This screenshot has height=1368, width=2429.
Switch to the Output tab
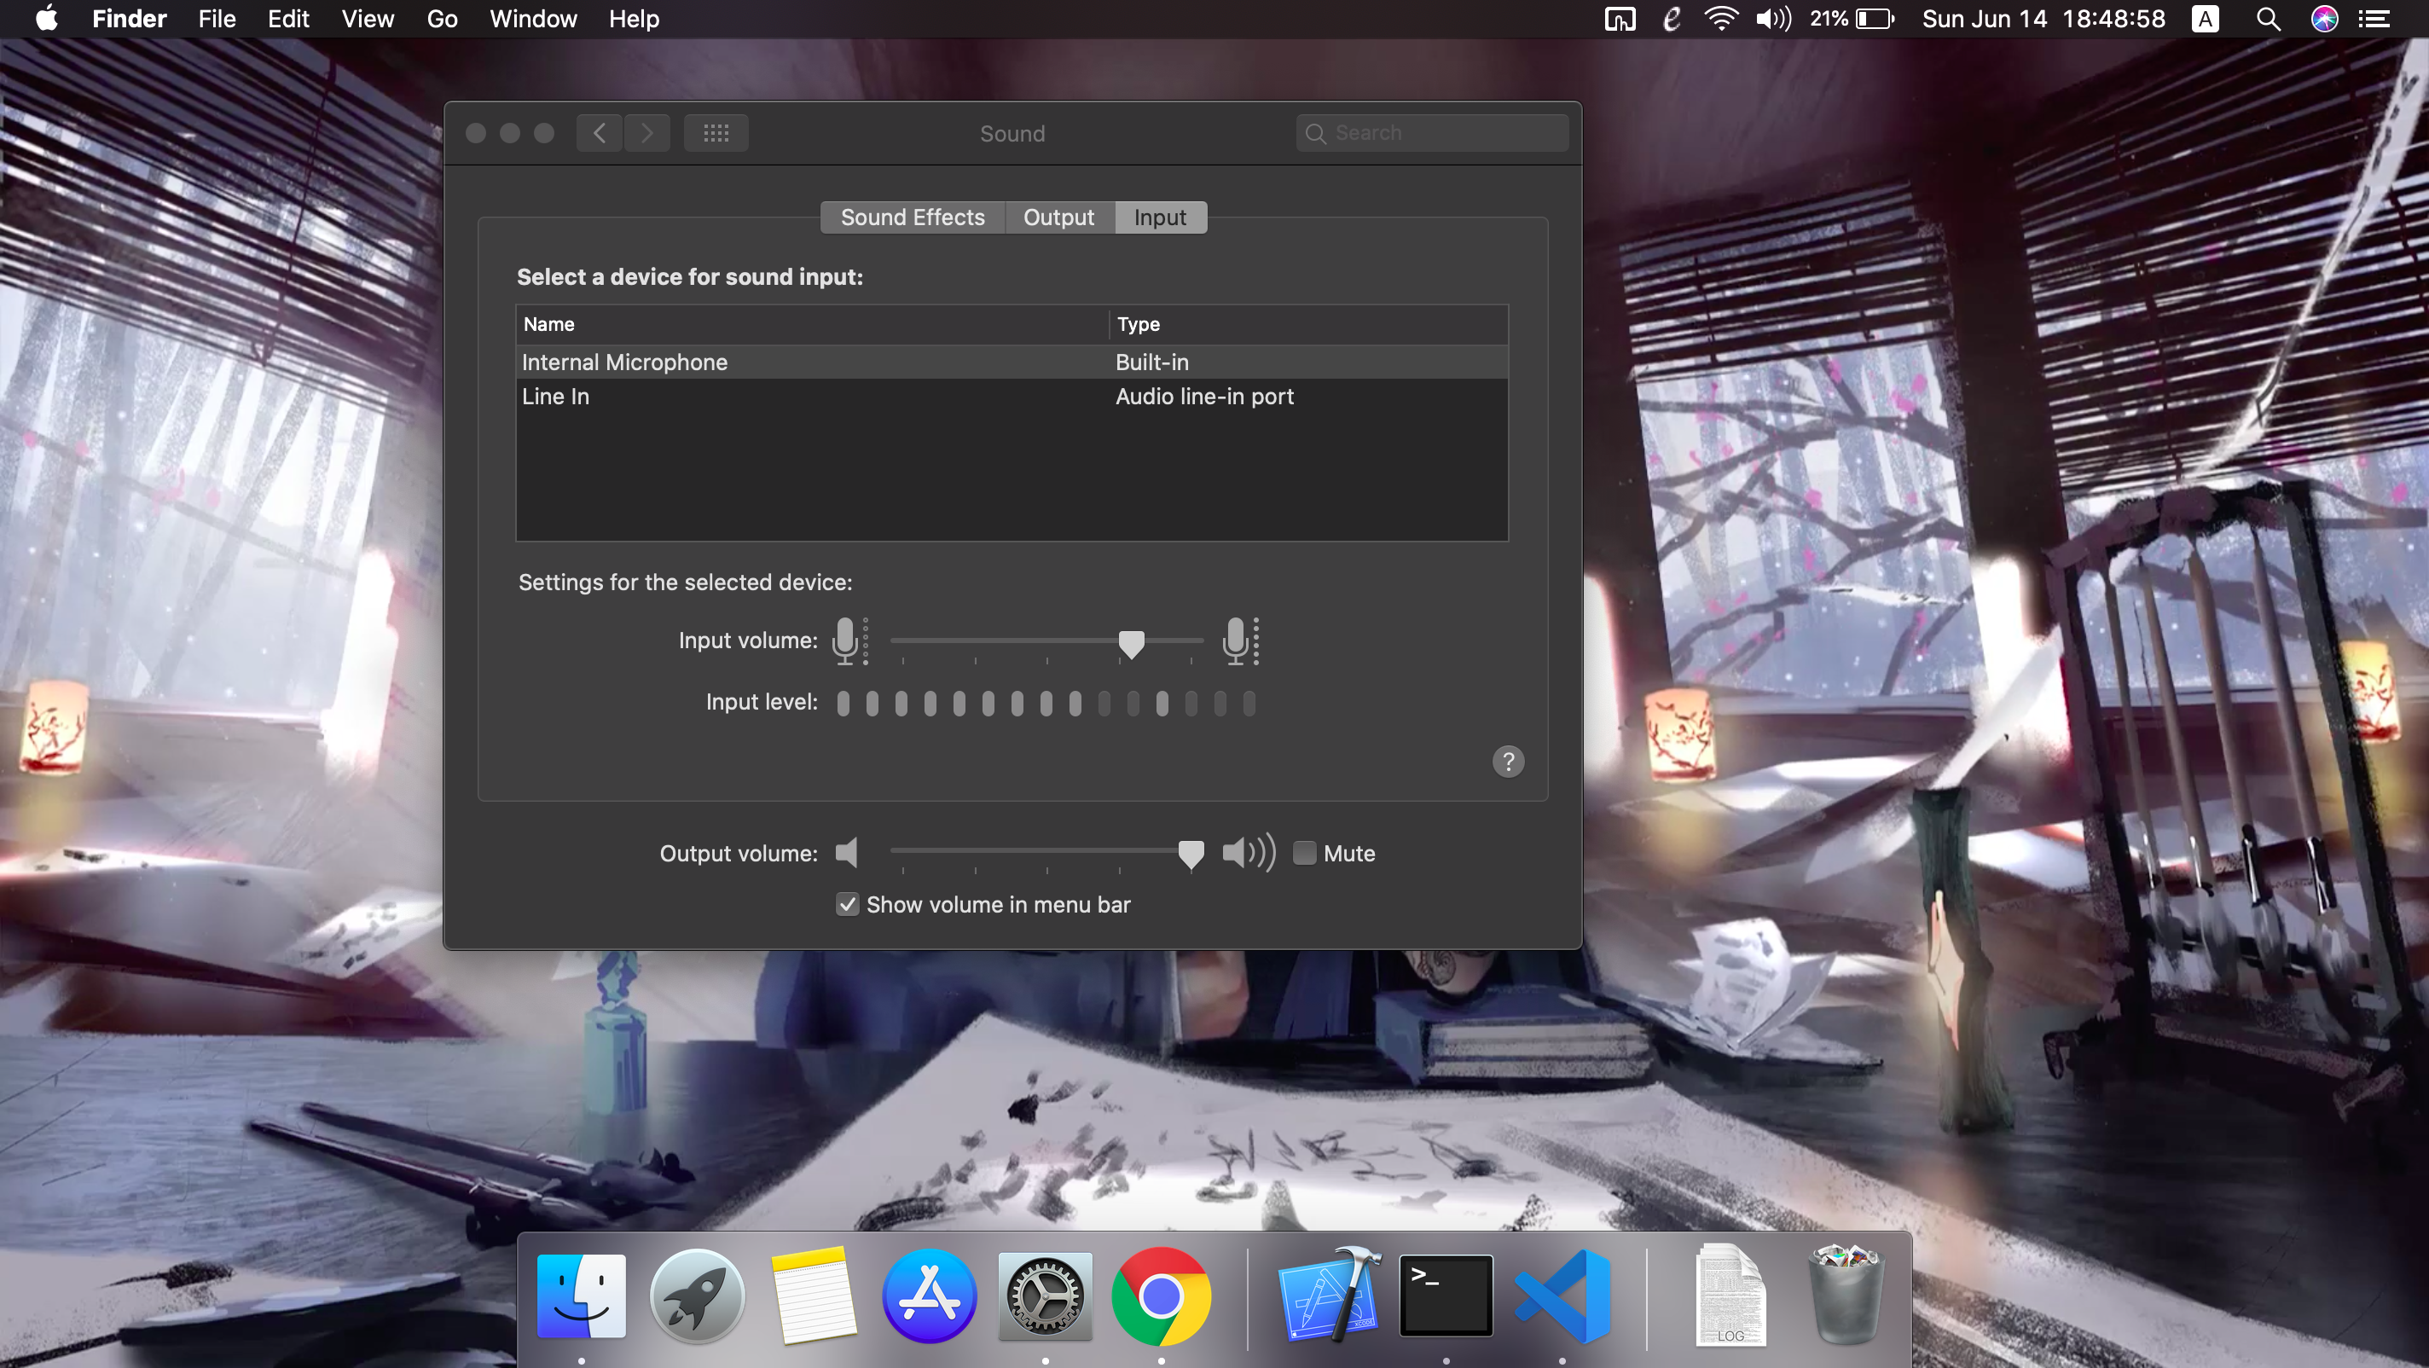(x=1059, y=217)
